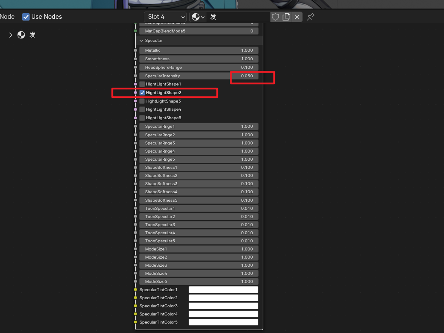This screenshot has width=444, height=333.
Task: Expand the 发 material tree item
Action: point(11,35)
